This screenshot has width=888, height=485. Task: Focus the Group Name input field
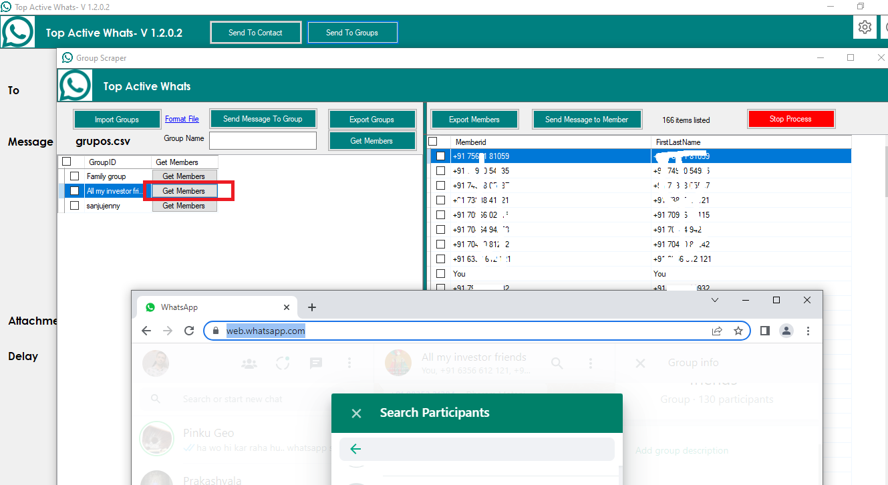tap(263, 140)
